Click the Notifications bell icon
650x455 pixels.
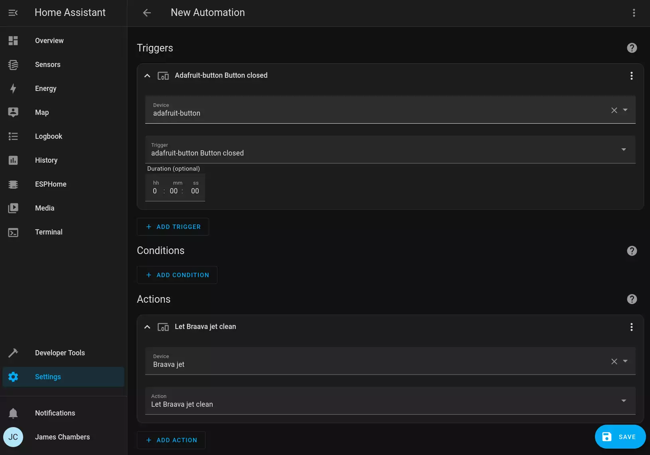(13, 413)
